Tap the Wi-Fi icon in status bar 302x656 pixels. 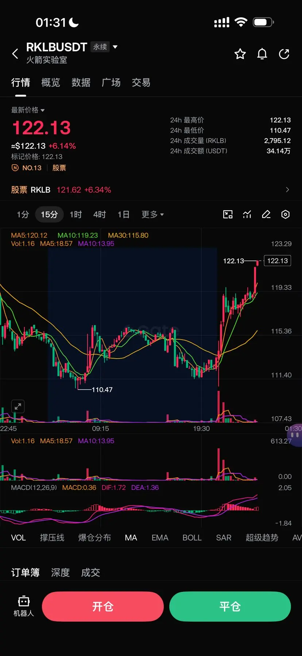241,22
